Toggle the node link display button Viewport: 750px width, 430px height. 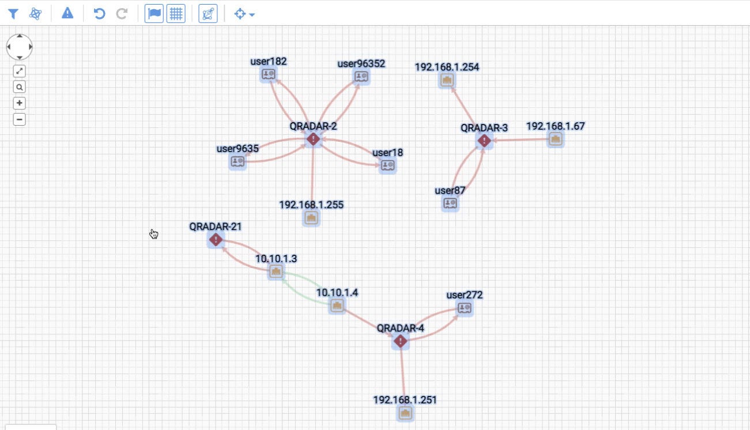click(208, 14)
